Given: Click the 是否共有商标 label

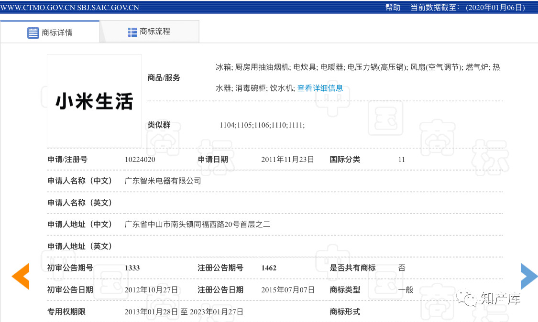Looking at the screenshot, I should tap(352, 268).
